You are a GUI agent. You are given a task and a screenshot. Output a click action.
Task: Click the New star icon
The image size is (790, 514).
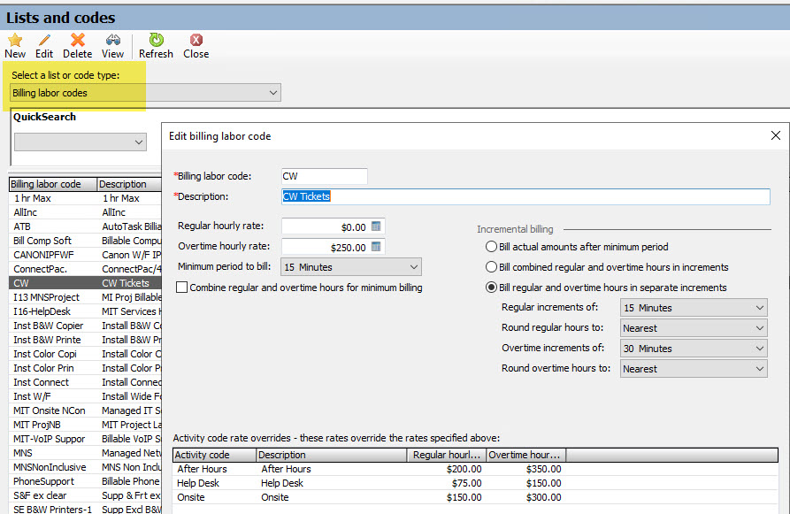(x=15, y=40)
